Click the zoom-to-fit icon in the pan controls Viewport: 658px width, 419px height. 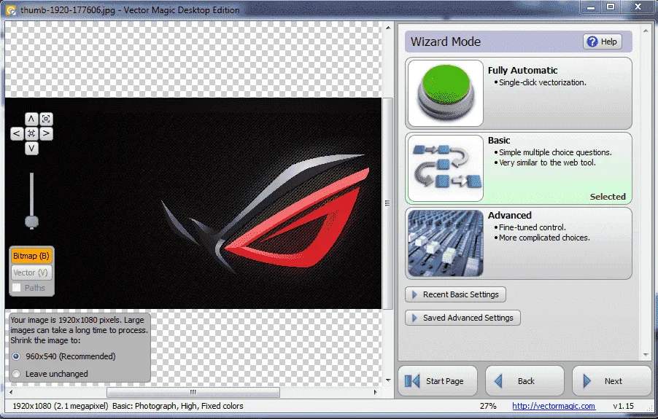[x=46, y=119]
